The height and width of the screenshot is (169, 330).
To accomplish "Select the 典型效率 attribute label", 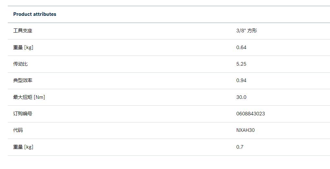I will (x=23, y=80).
